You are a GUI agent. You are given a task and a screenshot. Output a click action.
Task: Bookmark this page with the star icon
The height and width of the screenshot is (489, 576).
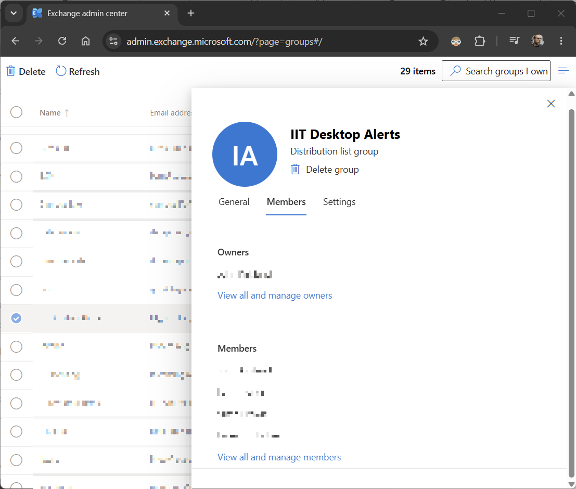(x=423, y=41)
